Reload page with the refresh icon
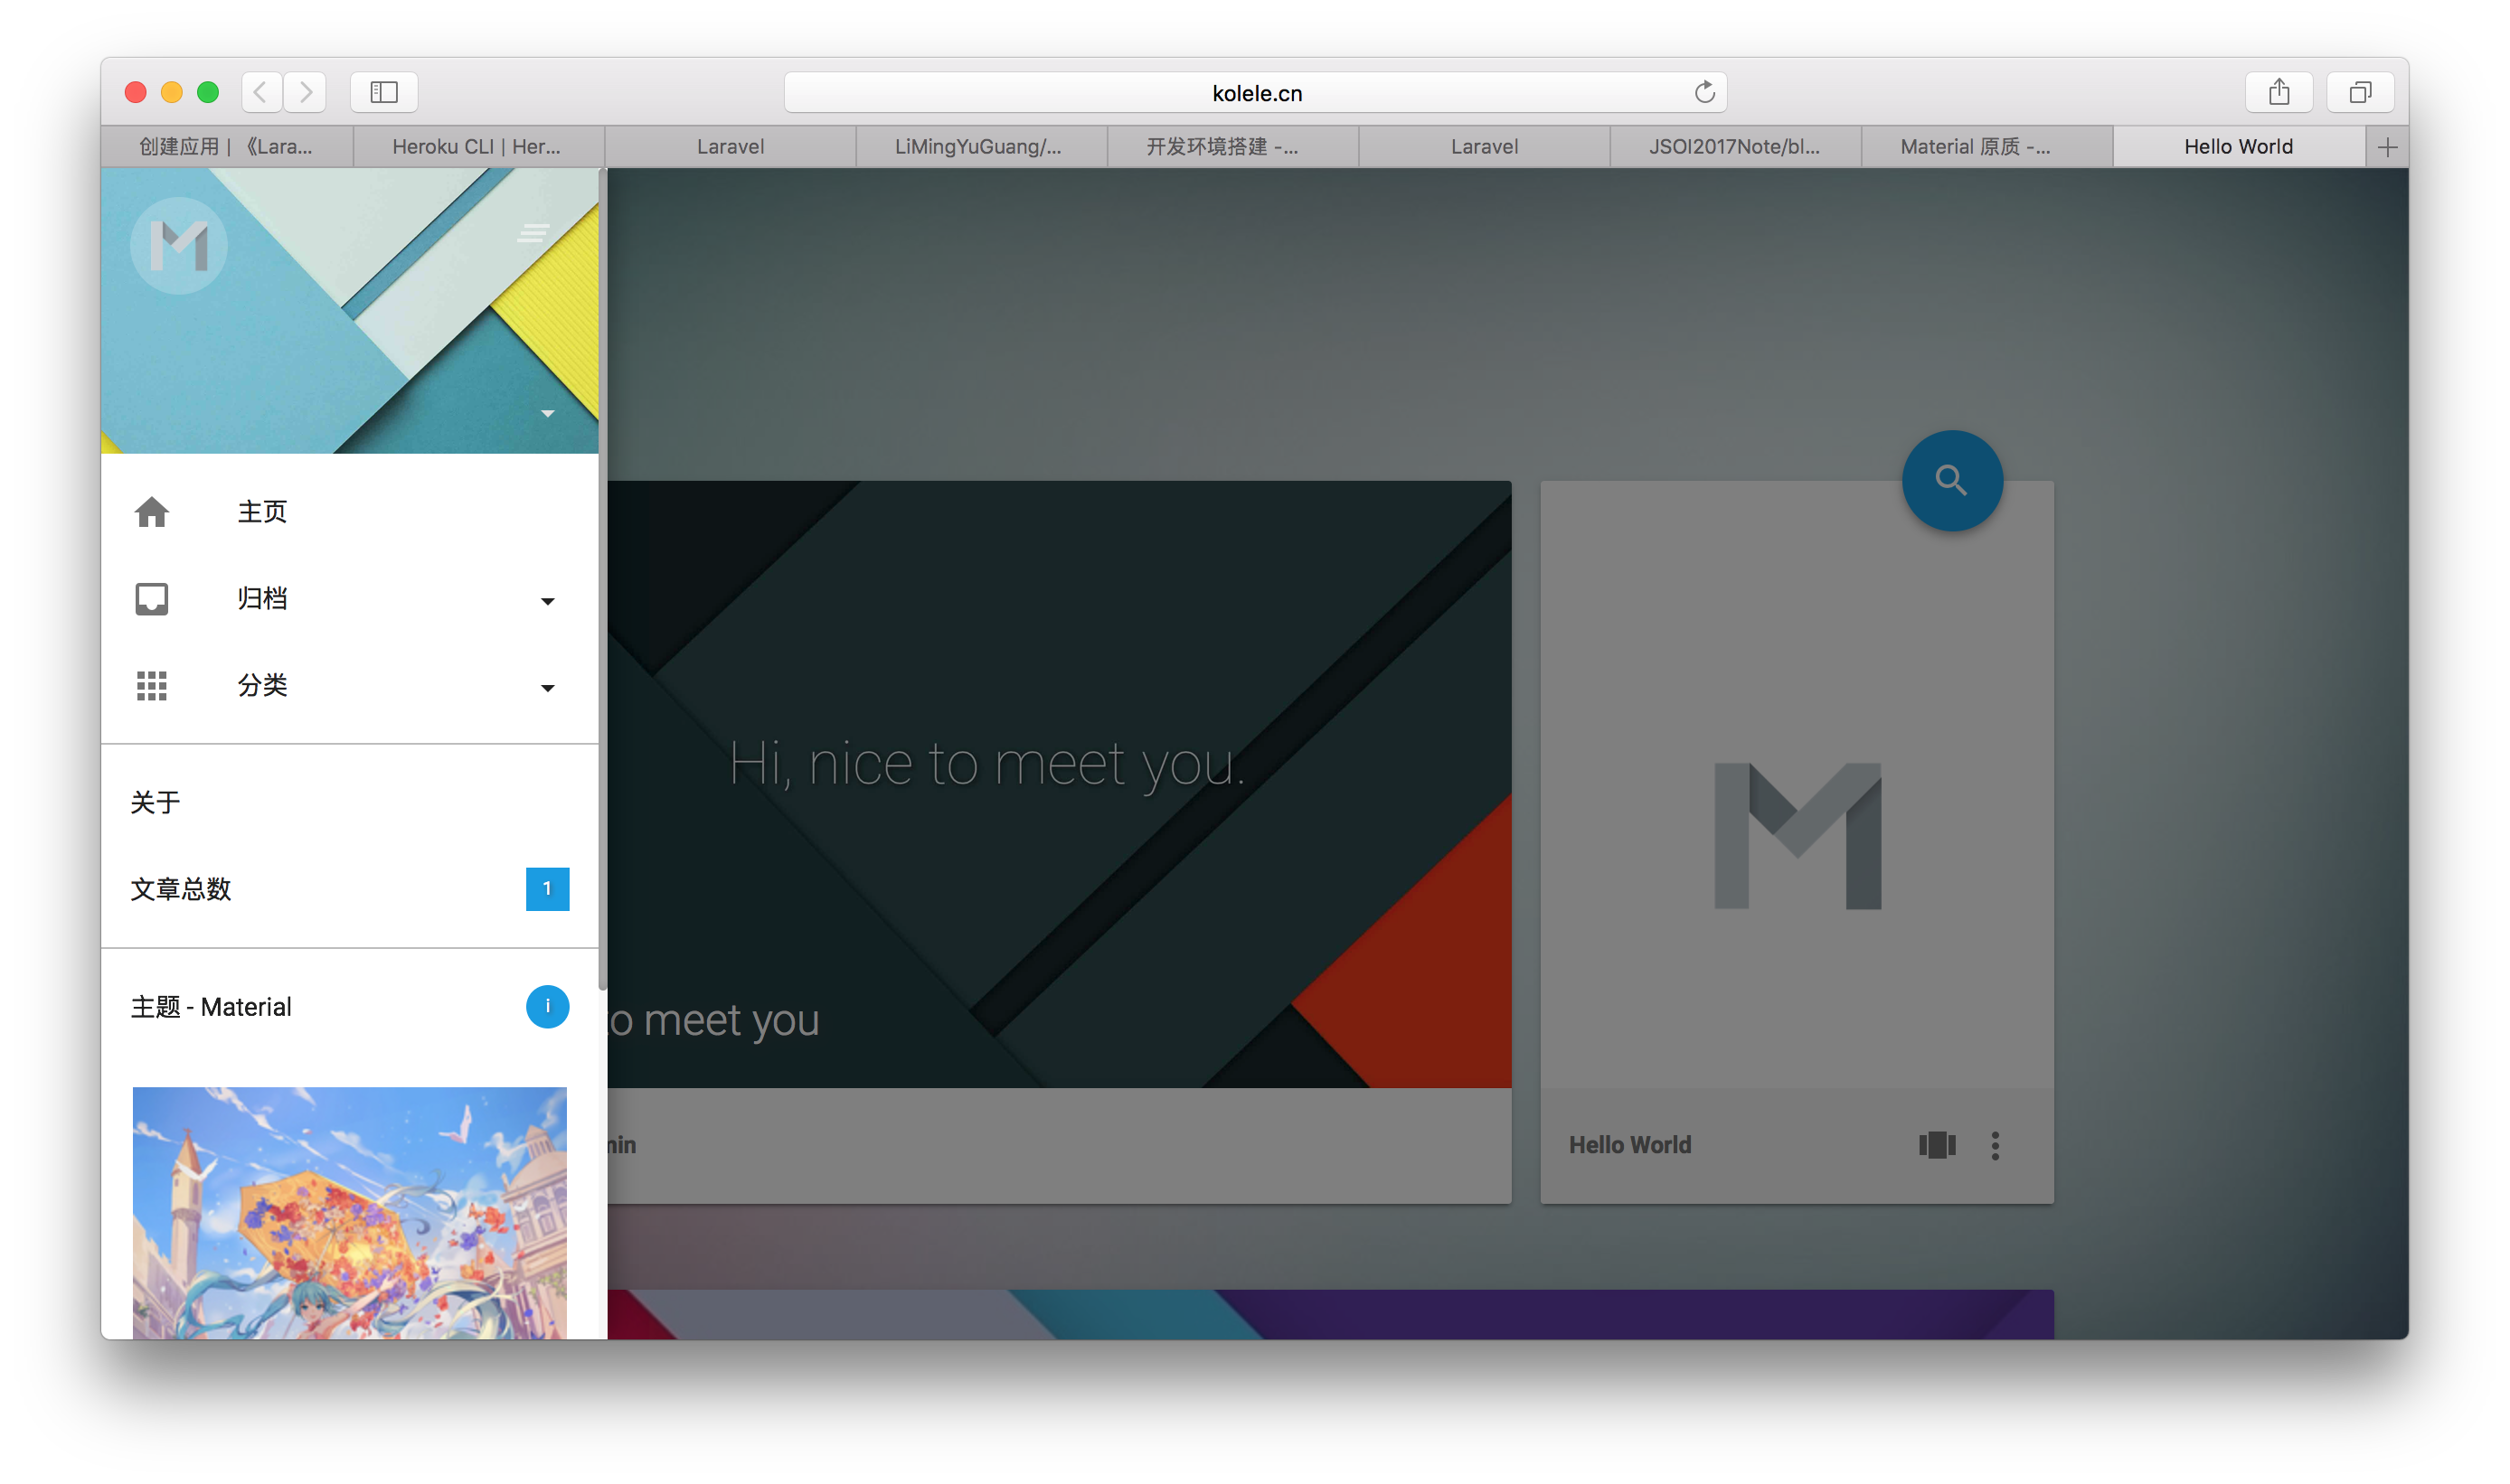The image size is (2510, 1484). click(x=1703, y=93)
